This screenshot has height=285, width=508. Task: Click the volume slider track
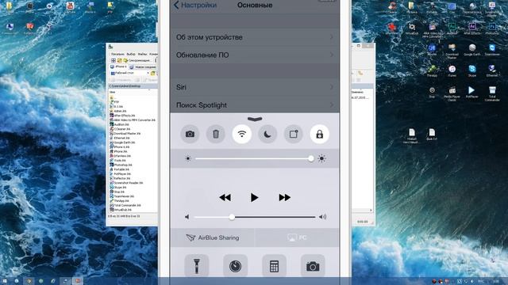[x=254, y=217]
